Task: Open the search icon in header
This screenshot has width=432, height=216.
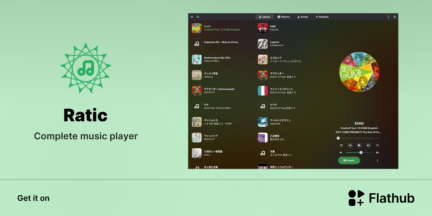Action: tap(198, 17)
